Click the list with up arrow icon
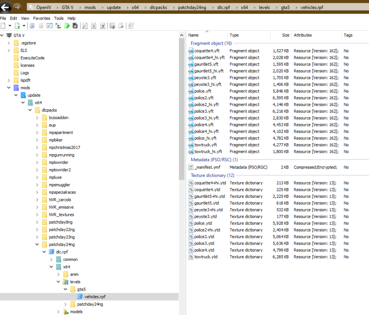369x315 pixels. click(x=112, y=26)
